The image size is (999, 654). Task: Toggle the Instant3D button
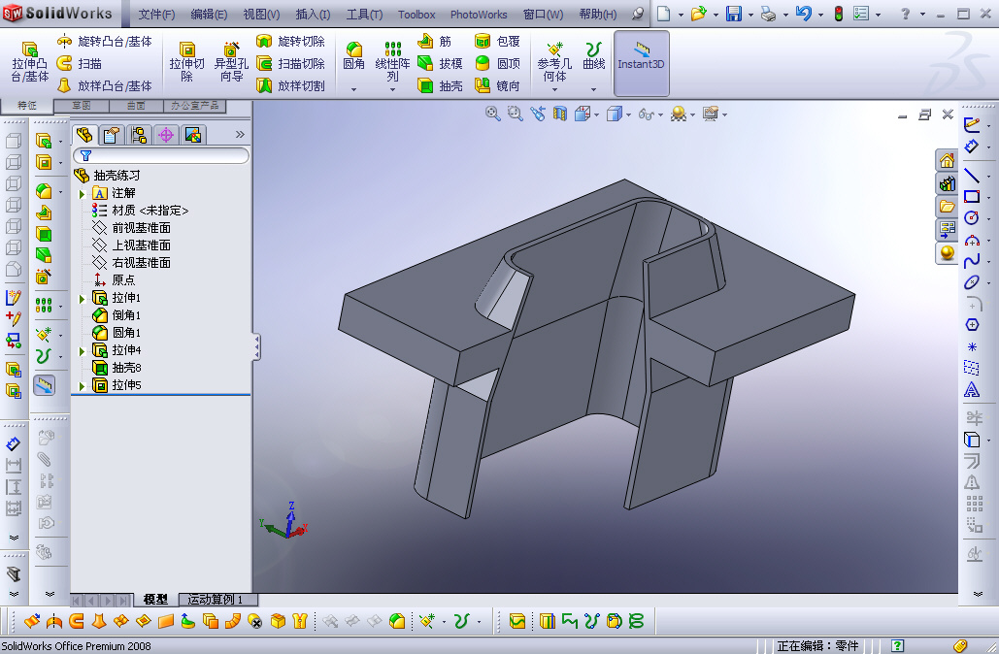tap(641, 63)
